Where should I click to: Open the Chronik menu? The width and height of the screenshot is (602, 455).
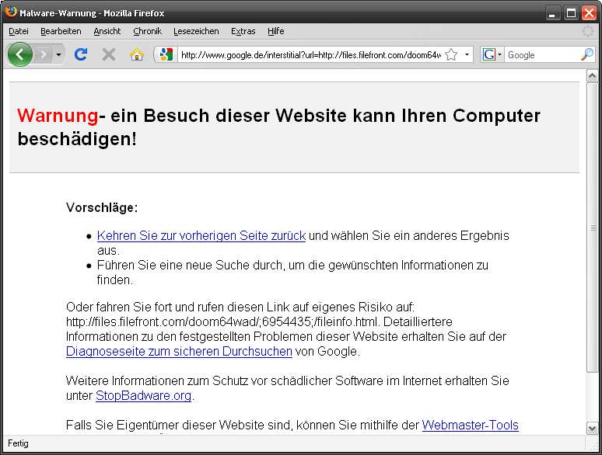point(148,31)
